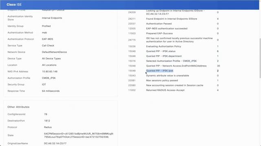This screenshot has width=261, height=146.
Task: Click step 'Queried PIP - iPSK.status'
Action: (161, 51)
